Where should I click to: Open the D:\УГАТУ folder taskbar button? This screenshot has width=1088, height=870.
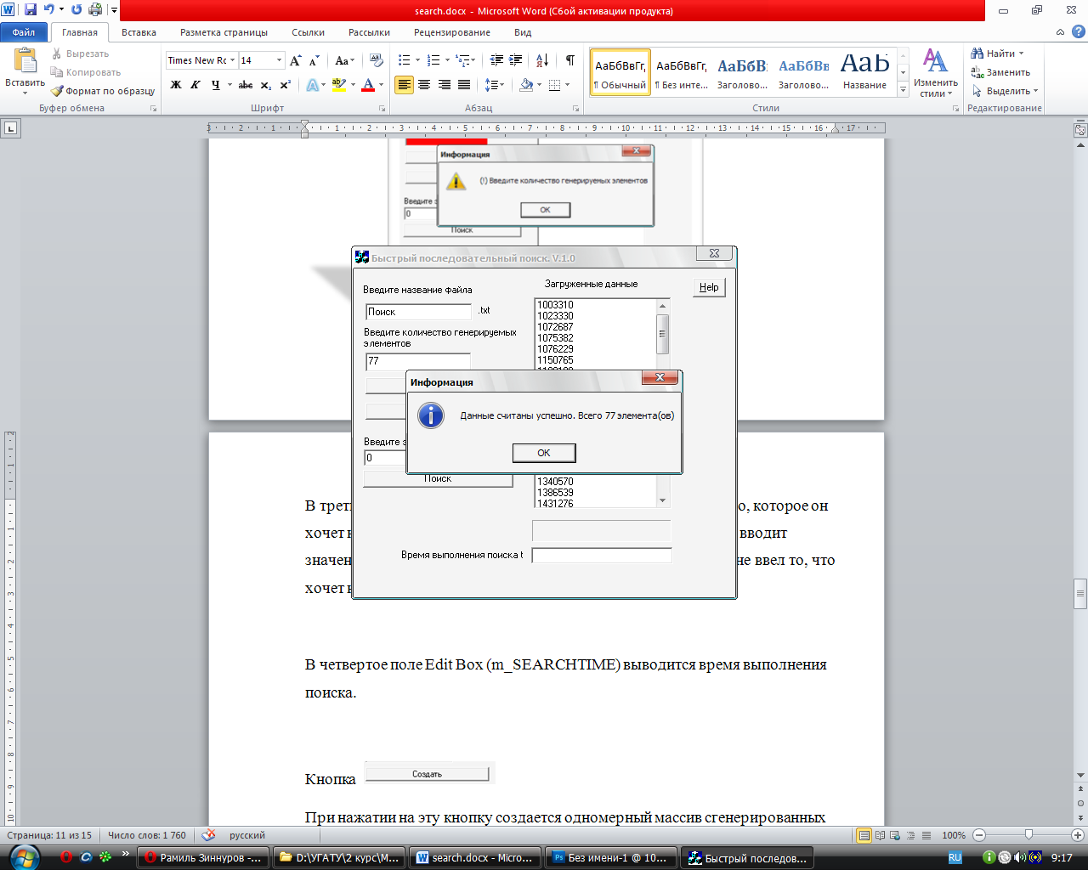pos(340,858)
